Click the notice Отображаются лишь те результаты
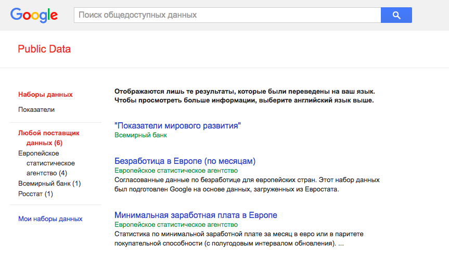The height and width of the screenshot is (257, 449). pyautogui.click(x=245, y=96)
